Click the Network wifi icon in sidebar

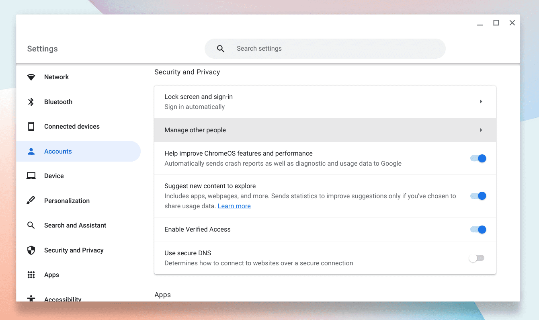31,77
